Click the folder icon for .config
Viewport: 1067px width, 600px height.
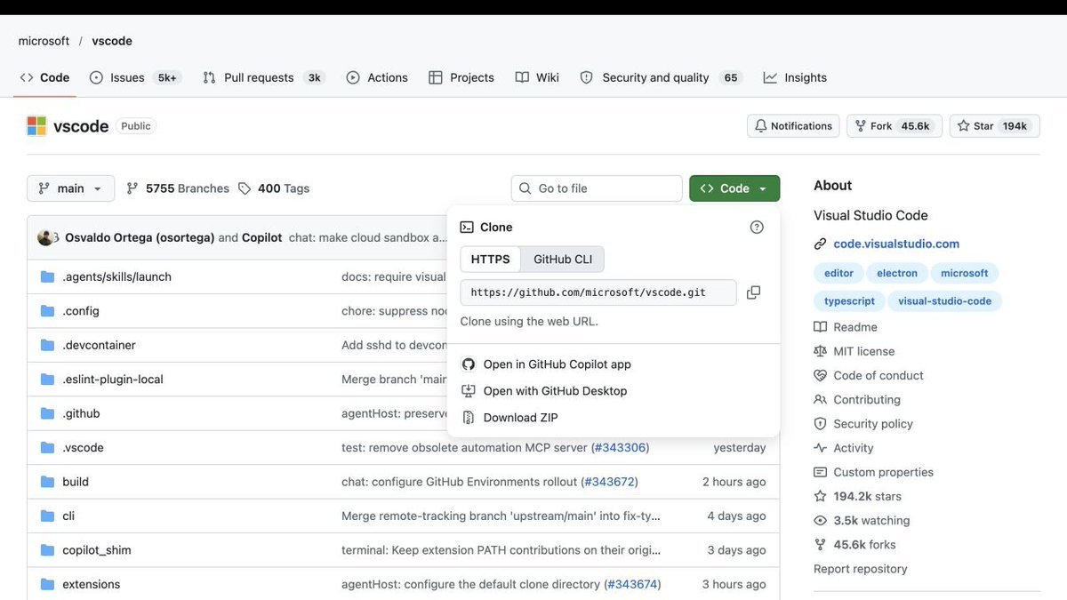coord(48,311)
